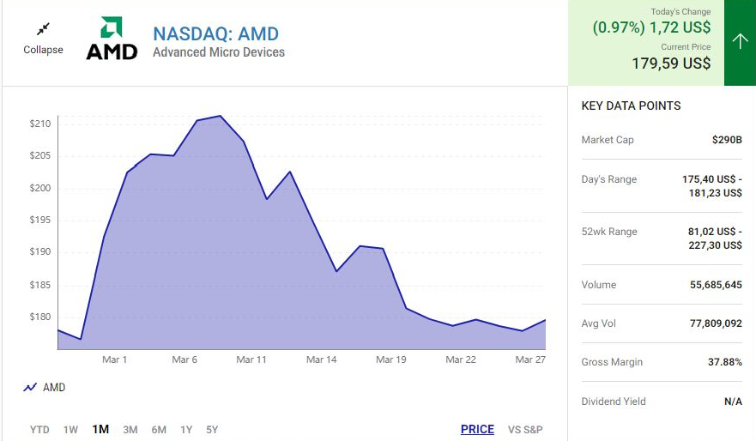Click the Market Cap $290B value
Viewport: 756px width, 441px height.
tap(727, 140)
